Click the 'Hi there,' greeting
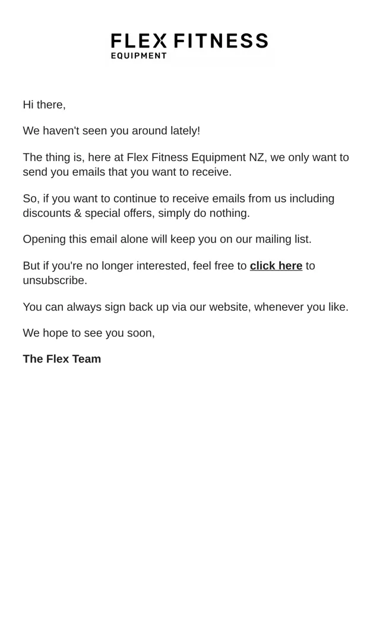The width and height of the screenshot is (380, 618). click(44, 105)
